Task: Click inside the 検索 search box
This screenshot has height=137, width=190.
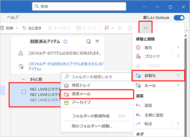Action: (x=79, y=6)
